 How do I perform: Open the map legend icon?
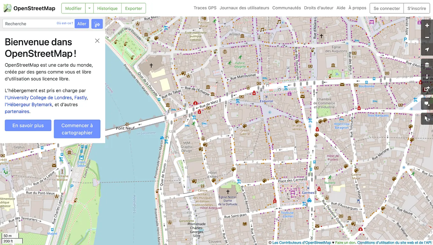[x=427, y=77]
